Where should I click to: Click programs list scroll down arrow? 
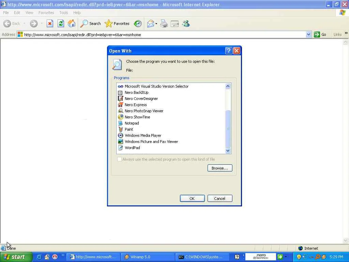pyautogui.click(x=228, y=150)
